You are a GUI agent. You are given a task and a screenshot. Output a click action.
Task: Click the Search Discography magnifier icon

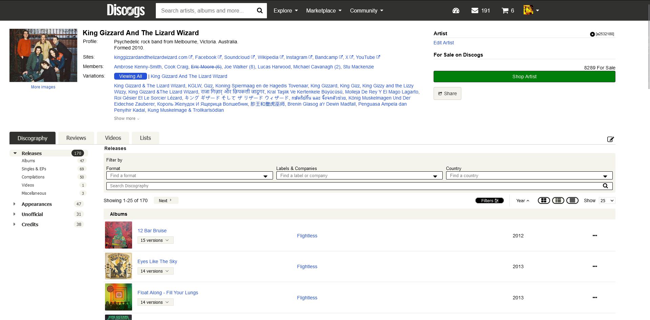[605, 186]
